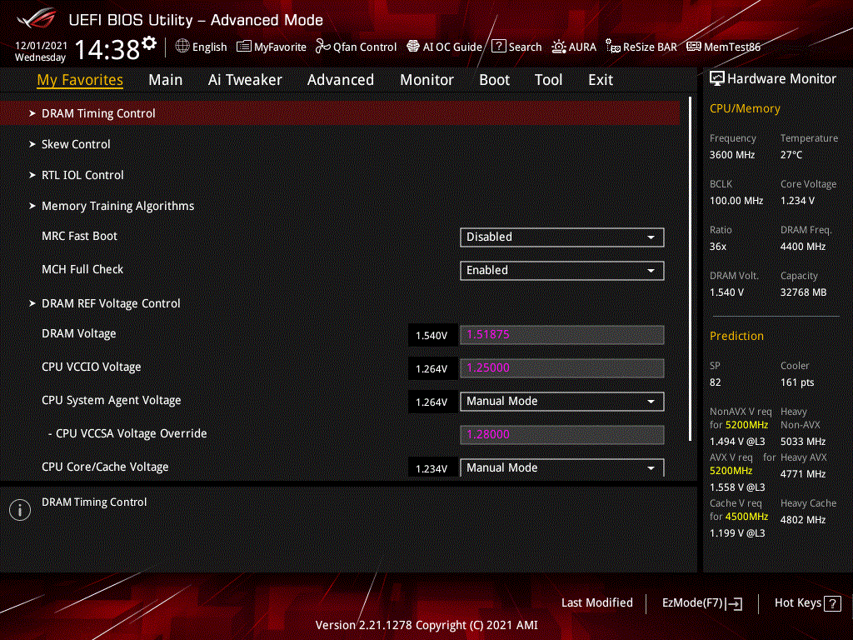This screenshot has width=853, height=640.
Task: Click the 1.540V DRAM Voltage readout
Action: 432,336
